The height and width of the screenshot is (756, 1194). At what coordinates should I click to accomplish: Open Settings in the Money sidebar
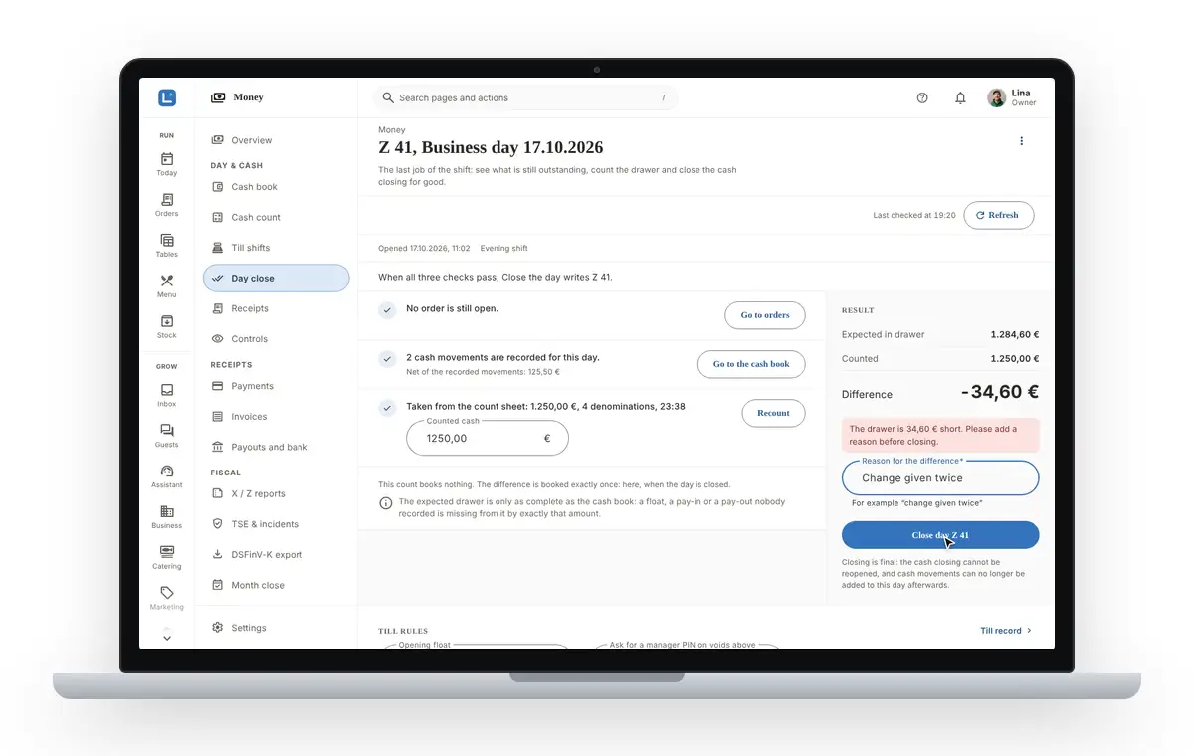[x=277, y=628]
